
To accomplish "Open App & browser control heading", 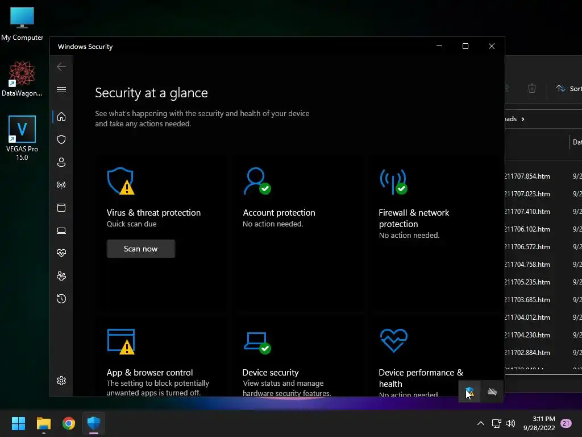I will click(149, 372).
